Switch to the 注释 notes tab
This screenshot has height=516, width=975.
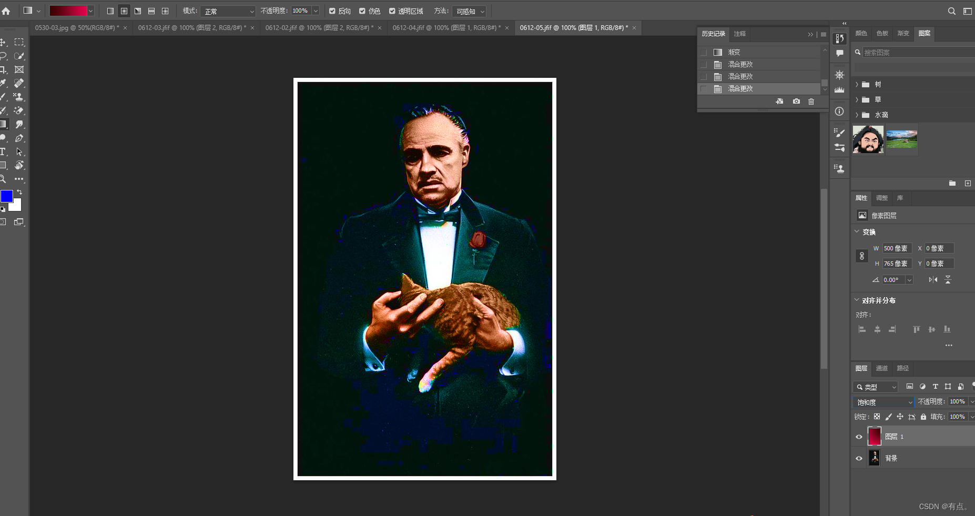[740, 34]
